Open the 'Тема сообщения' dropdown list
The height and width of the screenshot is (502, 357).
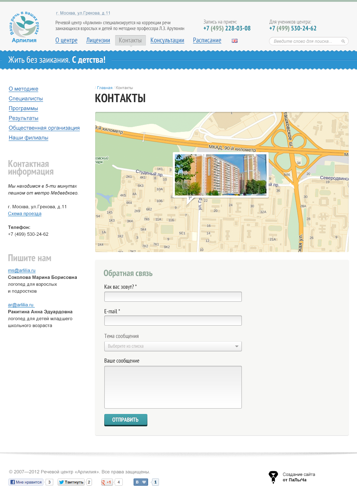coord(173,346)
